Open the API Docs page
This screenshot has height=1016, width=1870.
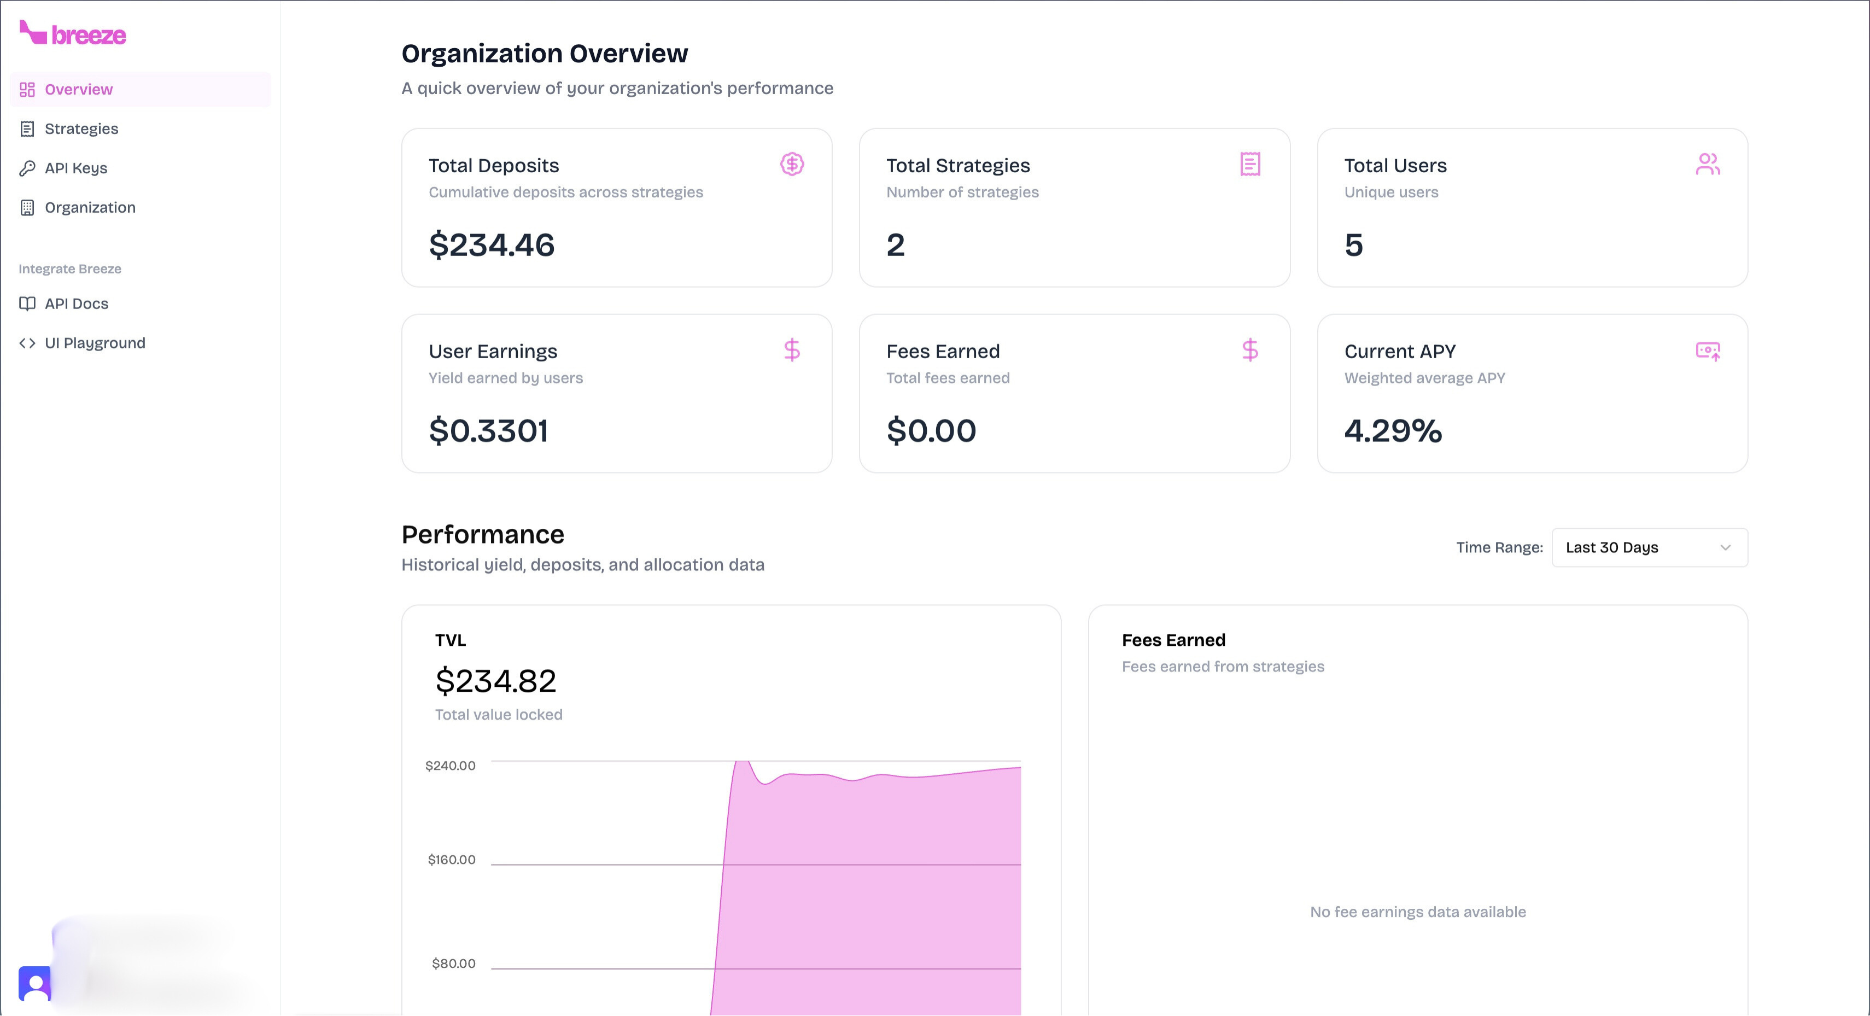tap(75, 303)
